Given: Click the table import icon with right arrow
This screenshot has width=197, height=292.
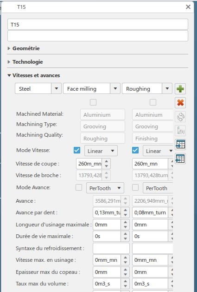Looking at the screenshot, I should 180,145.
